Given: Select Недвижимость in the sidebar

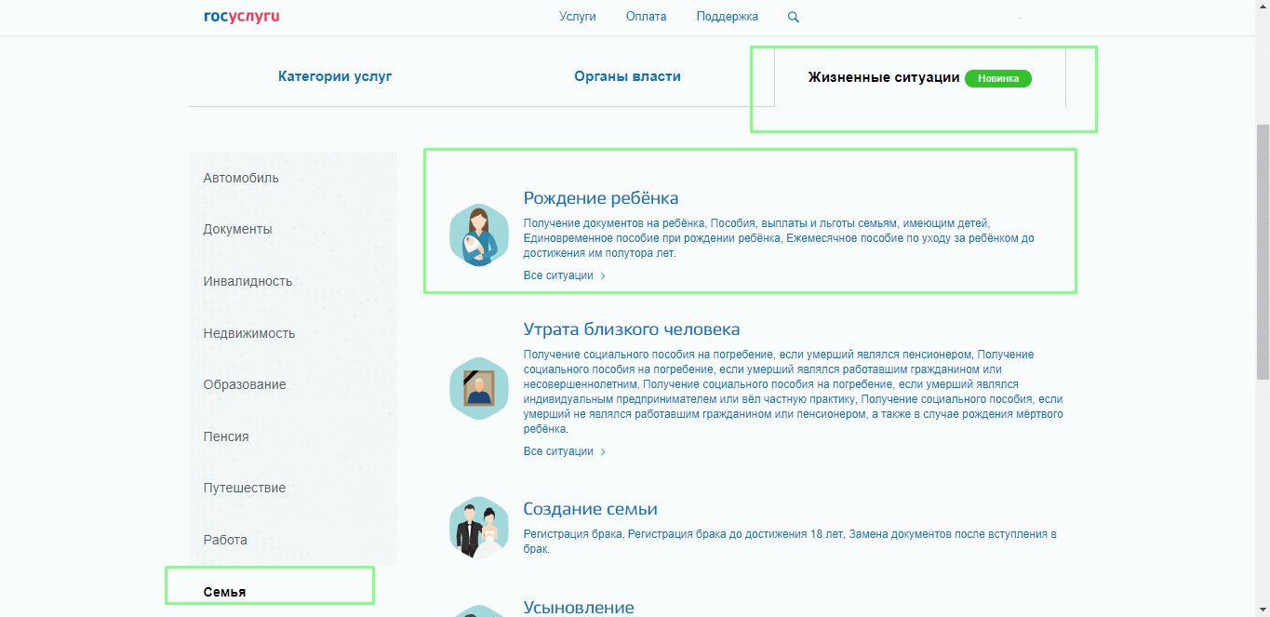Looking at the screenshot, I should click(249, 333).
